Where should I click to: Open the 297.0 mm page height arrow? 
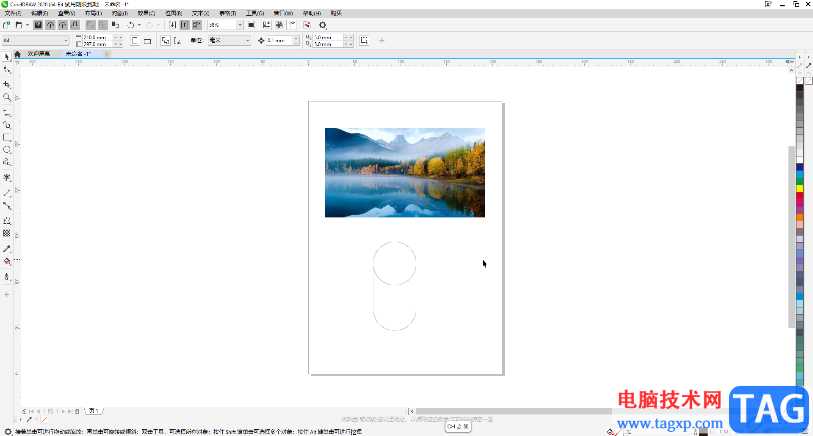coord(115,44)
